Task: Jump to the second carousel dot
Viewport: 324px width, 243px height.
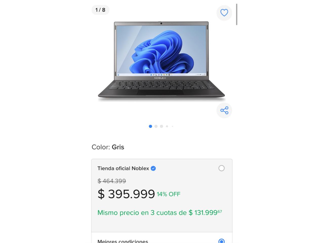Action: (156, 126)
